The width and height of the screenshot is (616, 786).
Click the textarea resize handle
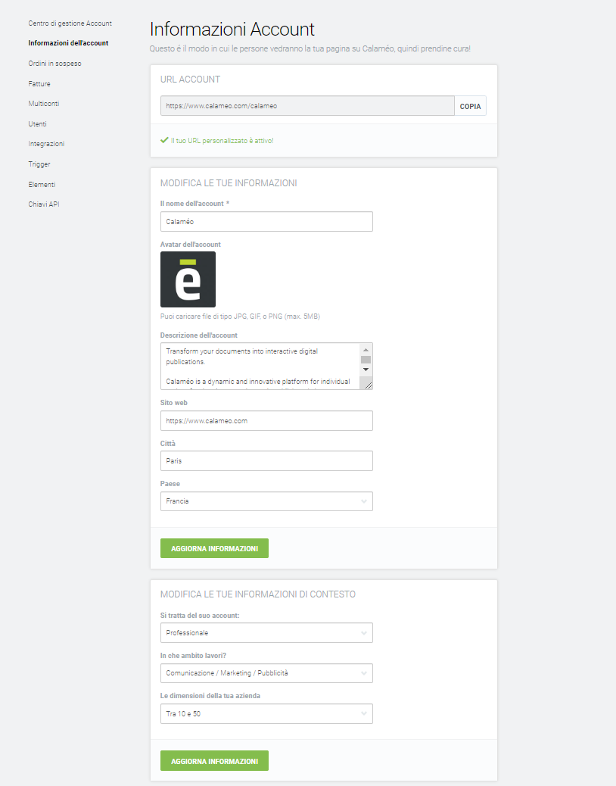(368, 385)
